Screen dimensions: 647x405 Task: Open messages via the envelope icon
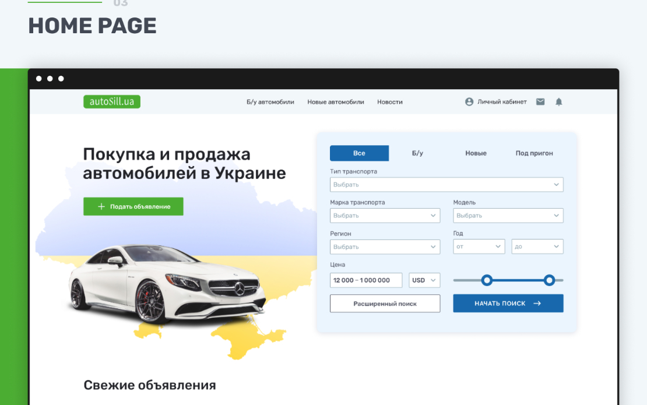click(x=540, y=102)
